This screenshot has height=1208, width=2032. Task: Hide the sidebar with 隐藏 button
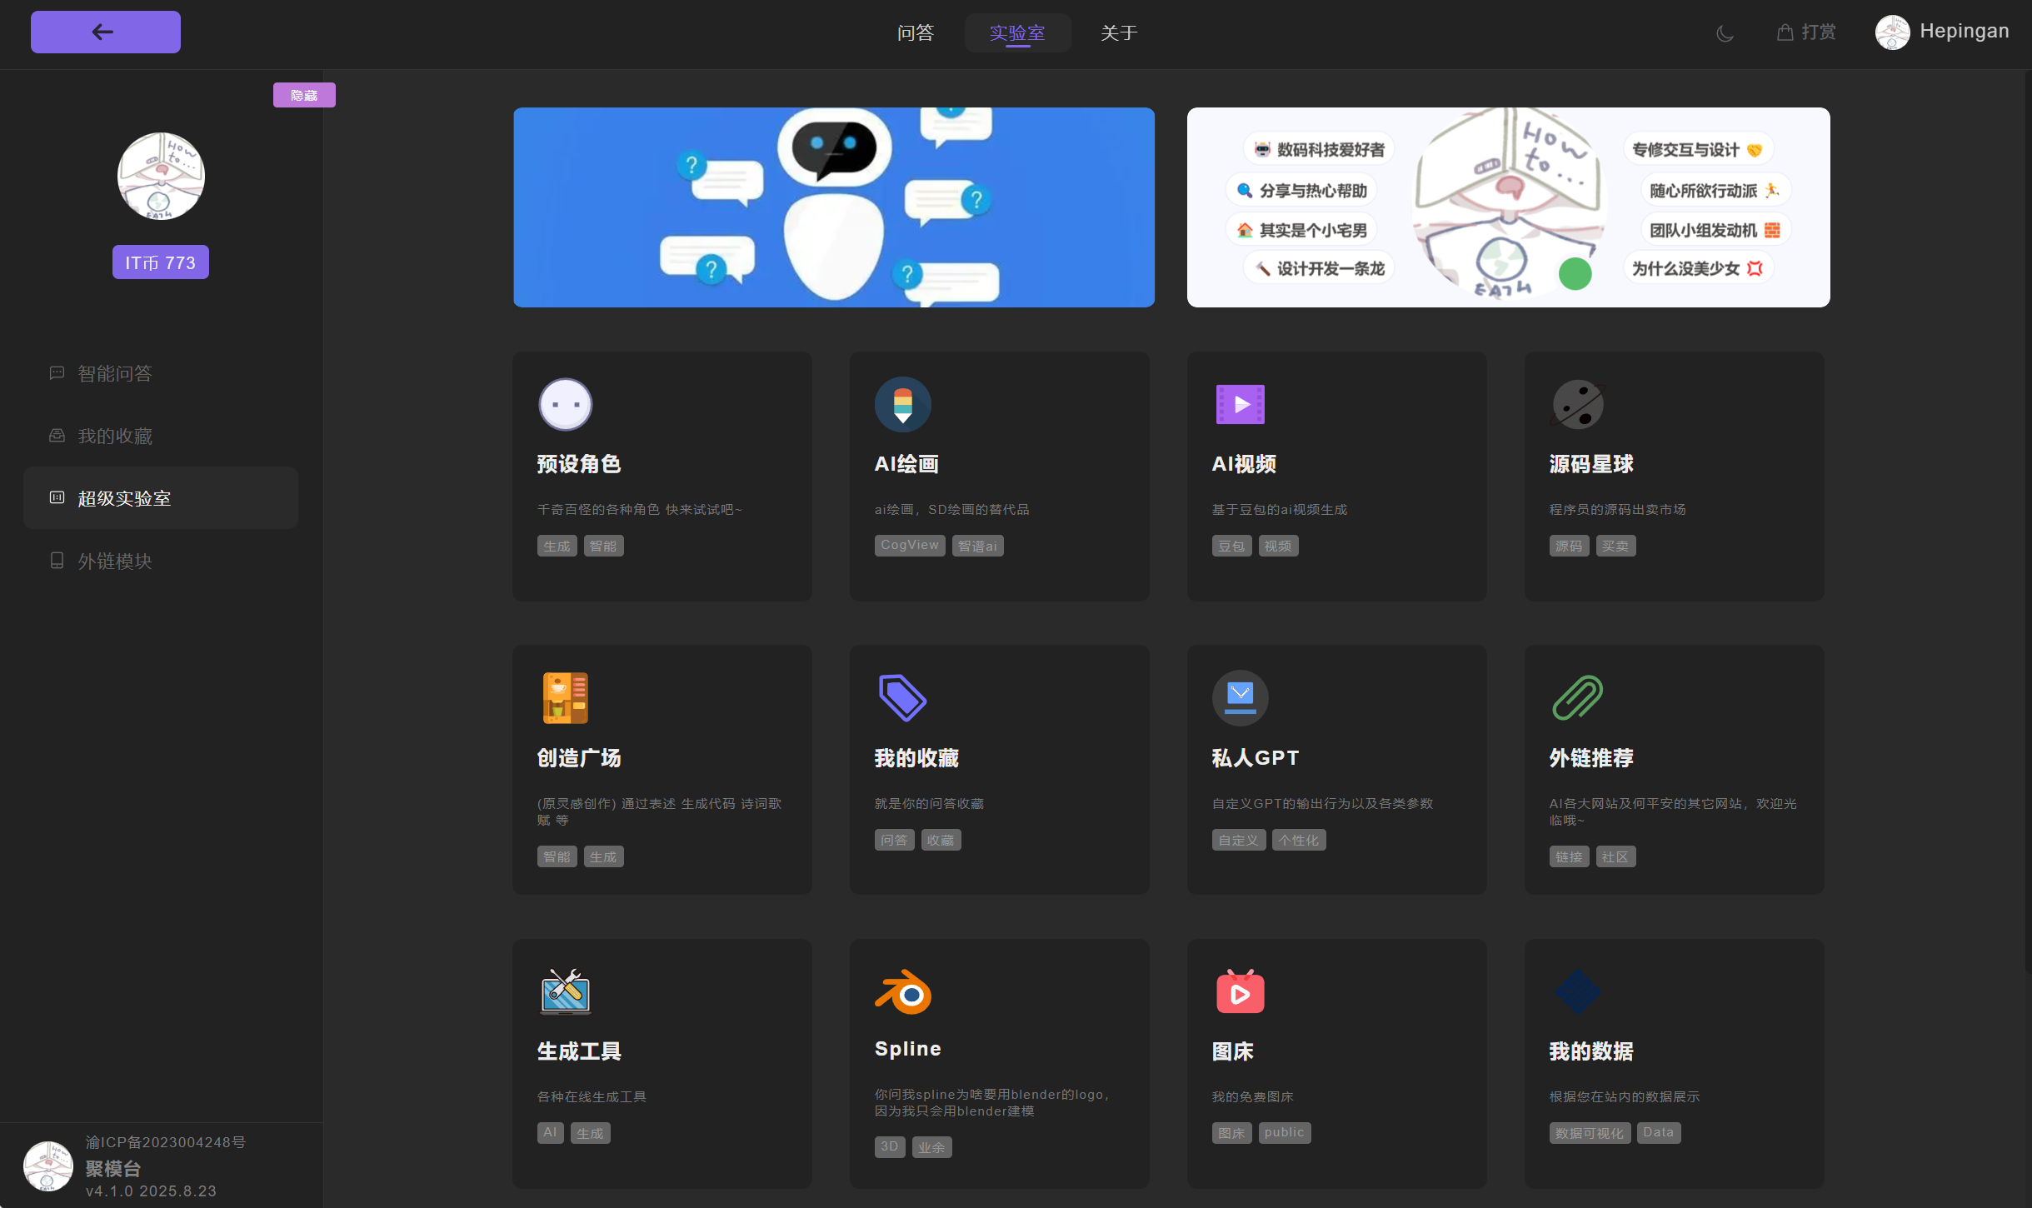click(x=304, y=95)
